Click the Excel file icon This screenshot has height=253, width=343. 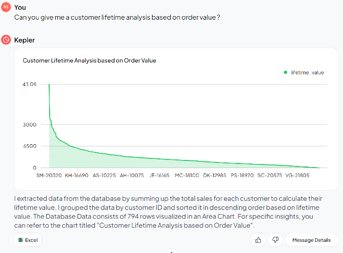21,240
